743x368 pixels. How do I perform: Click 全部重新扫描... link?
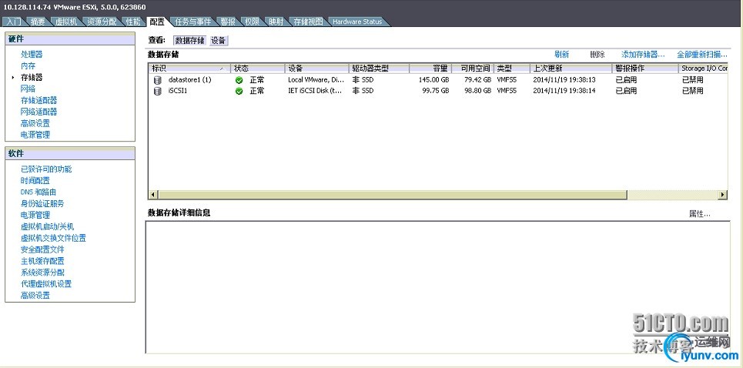coord(702,55)
